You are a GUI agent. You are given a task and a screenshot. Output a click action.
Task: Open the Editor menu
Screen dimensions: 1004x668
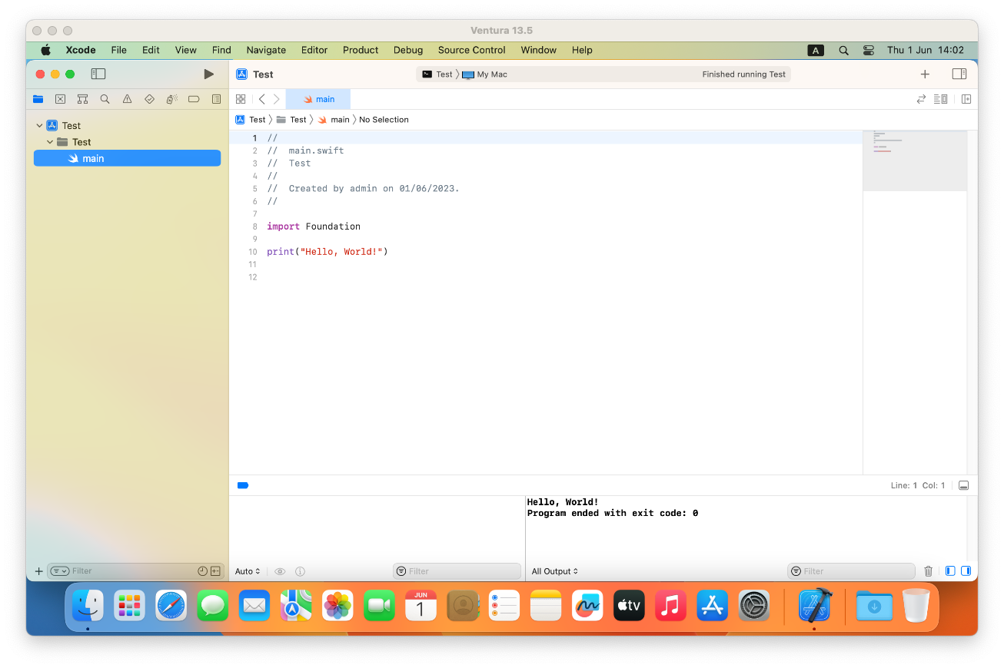pyautogui.click(x=314, y=50)
